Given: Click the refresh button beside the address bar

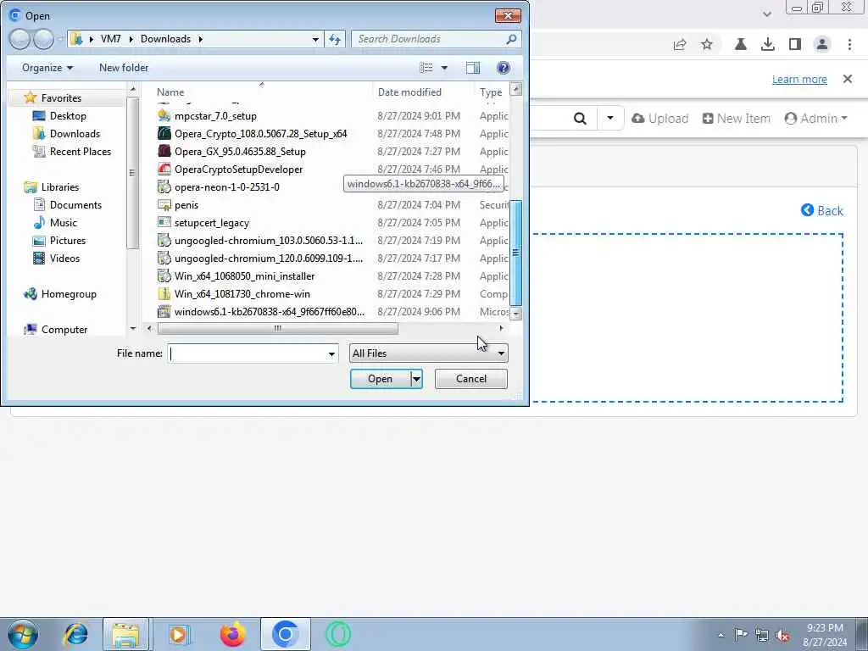Looking at the screenshot, I should (x=335, y=39).
